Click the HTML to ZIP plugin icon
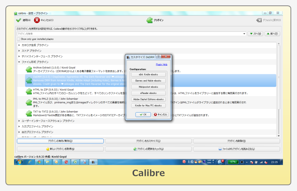 coord(28,91)
